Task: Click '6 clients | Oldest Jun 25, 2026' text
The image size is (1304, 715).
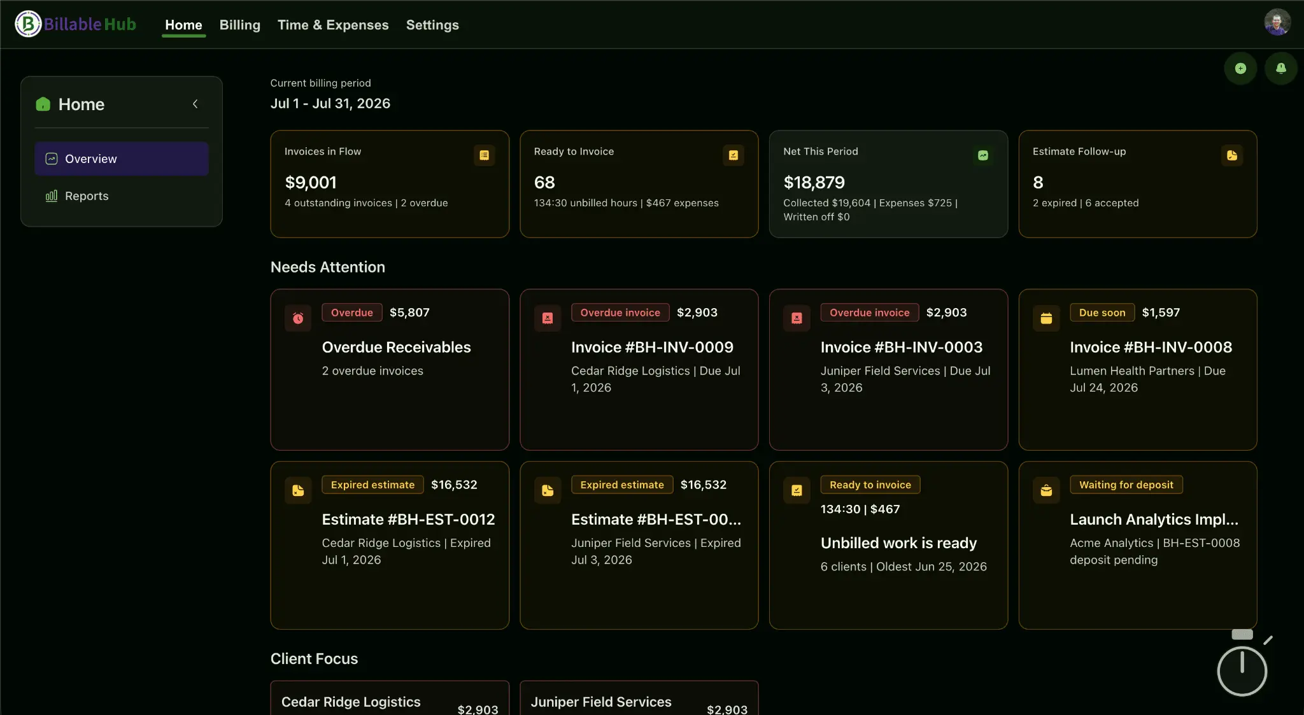Action: point(904,567)
